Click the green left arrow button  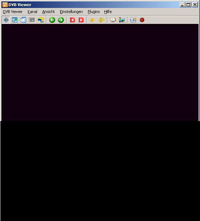(52, 20)
